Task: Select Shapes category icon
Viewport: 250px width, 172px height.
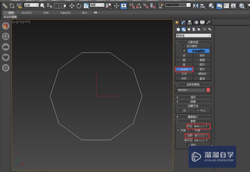Action: pyautogui.click(x=183, y=29)
